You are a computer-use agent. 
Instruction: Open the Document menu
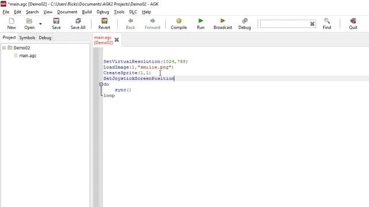click(x=67, y=12)
